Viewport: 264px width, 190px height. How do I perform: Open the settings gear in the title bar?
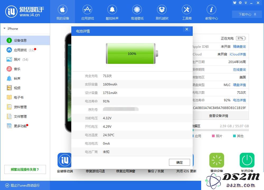tap(240, 3)
